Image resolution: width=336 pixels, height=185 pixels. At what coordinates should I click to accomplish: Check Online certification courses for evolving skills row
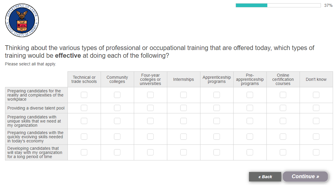click(x=283, y=137)
